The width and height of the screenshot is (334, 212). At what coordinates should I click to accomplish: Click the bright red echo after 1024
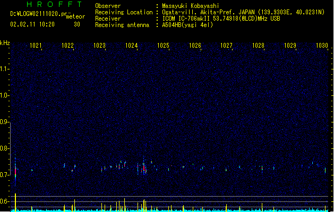(x=144, y=169)
